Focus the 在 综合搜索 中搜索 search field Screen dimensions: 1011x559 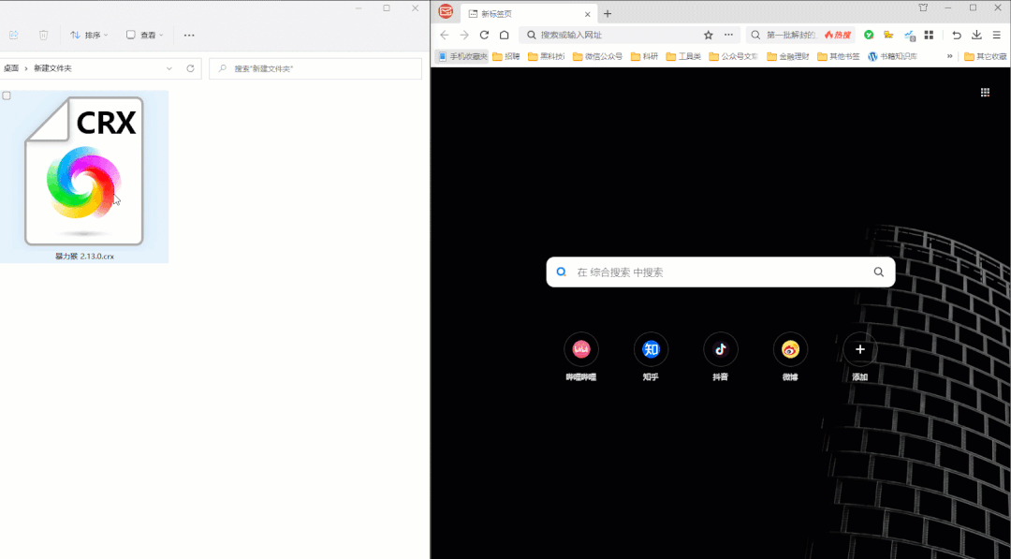click(720, 272)
